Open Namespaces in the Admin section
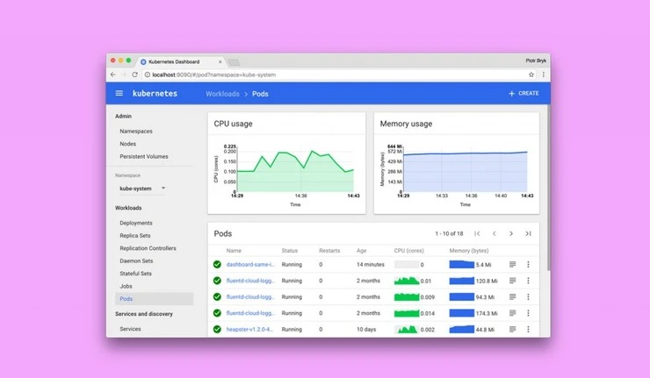 pos(136,132)
